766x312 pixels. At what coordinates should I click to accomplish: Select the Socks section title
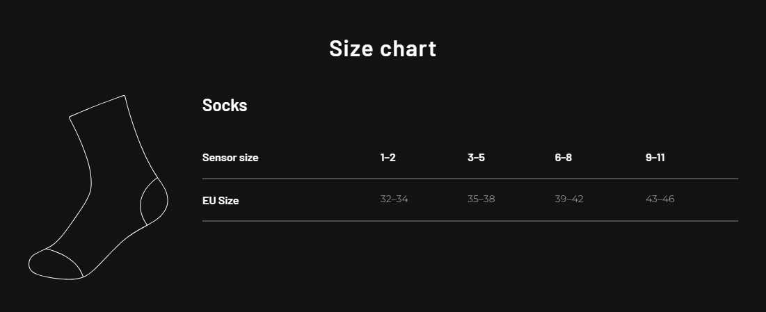[225, 106]
